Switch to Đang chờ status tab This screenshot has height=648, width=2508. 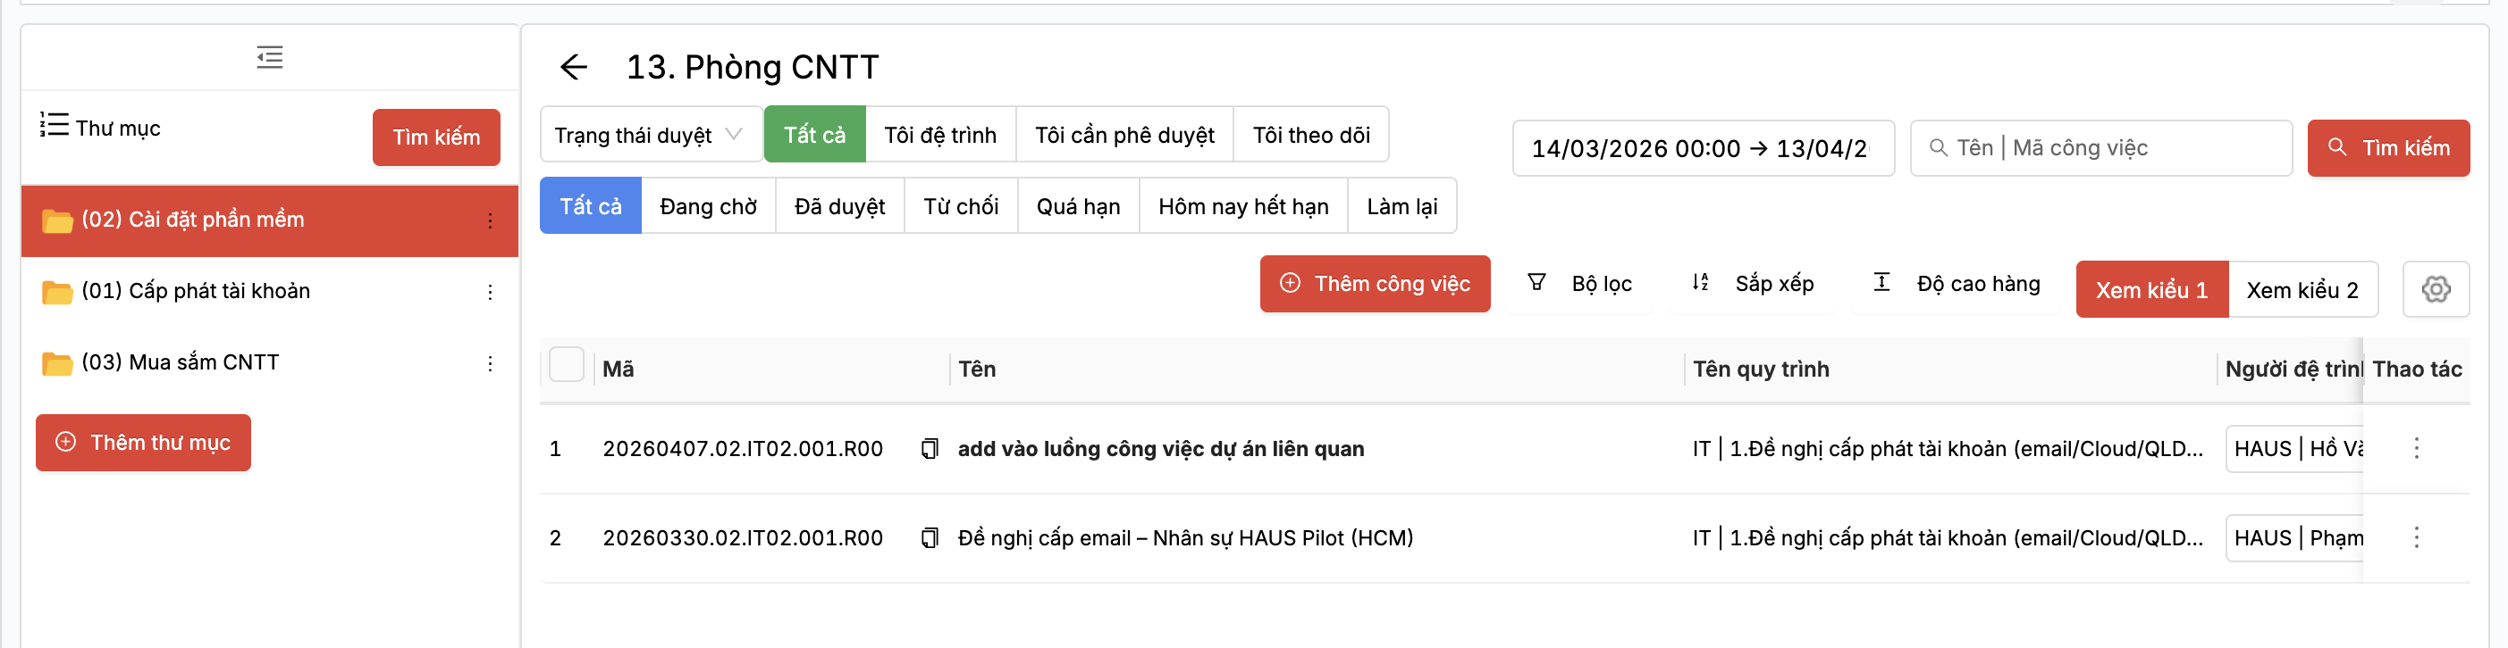[708, 206]
